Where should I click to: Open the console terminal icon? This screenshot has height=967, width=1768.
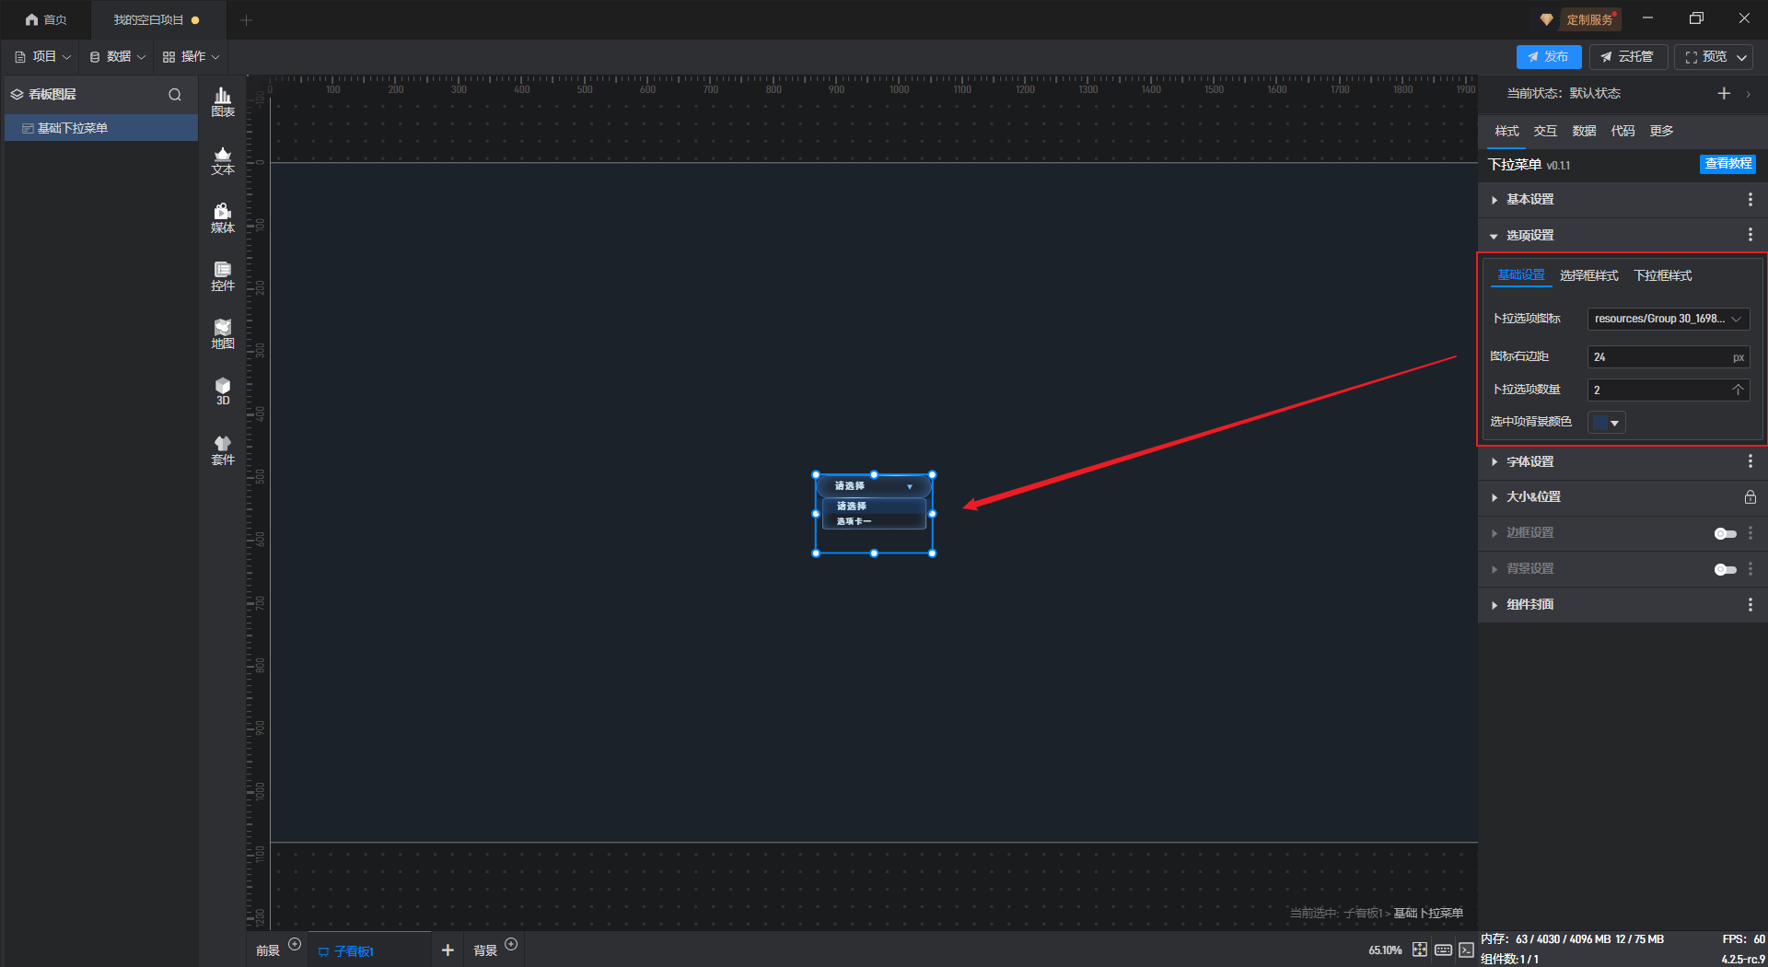(1466, 950)
